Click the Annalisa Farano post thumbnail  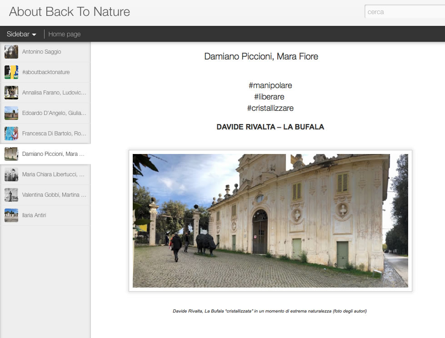pos(11,93)
